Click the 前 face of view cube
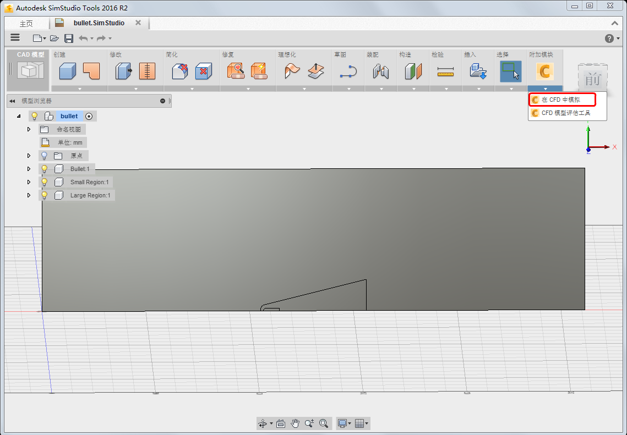This screenshot has height=435, width=627. point(593,80)
